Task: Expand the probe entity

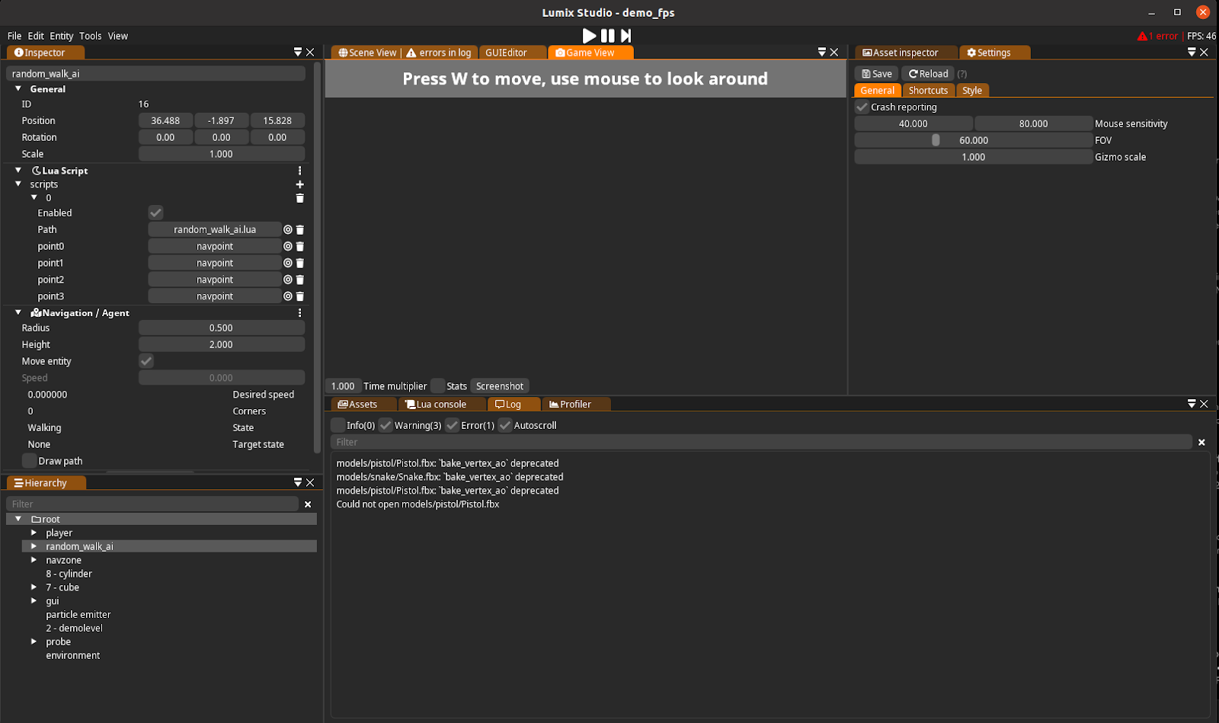Action: tap(34, 641)
